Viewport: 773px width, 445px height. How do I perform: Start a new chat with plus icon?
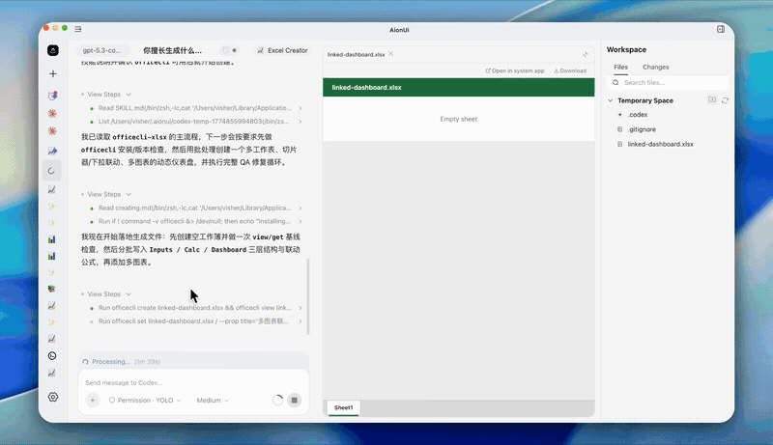[53, 73]
